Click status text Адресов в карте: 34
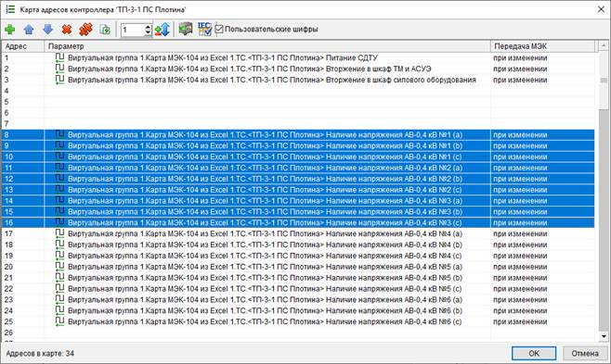 [x=40, y=354]
